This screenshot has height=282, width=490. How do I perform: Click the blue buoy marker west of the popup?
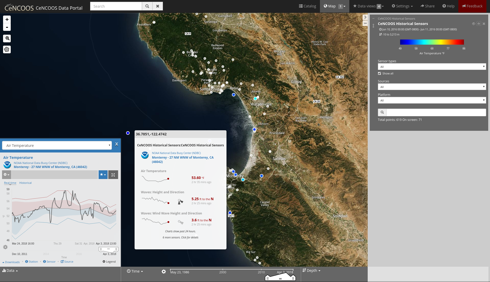[128, 133]
